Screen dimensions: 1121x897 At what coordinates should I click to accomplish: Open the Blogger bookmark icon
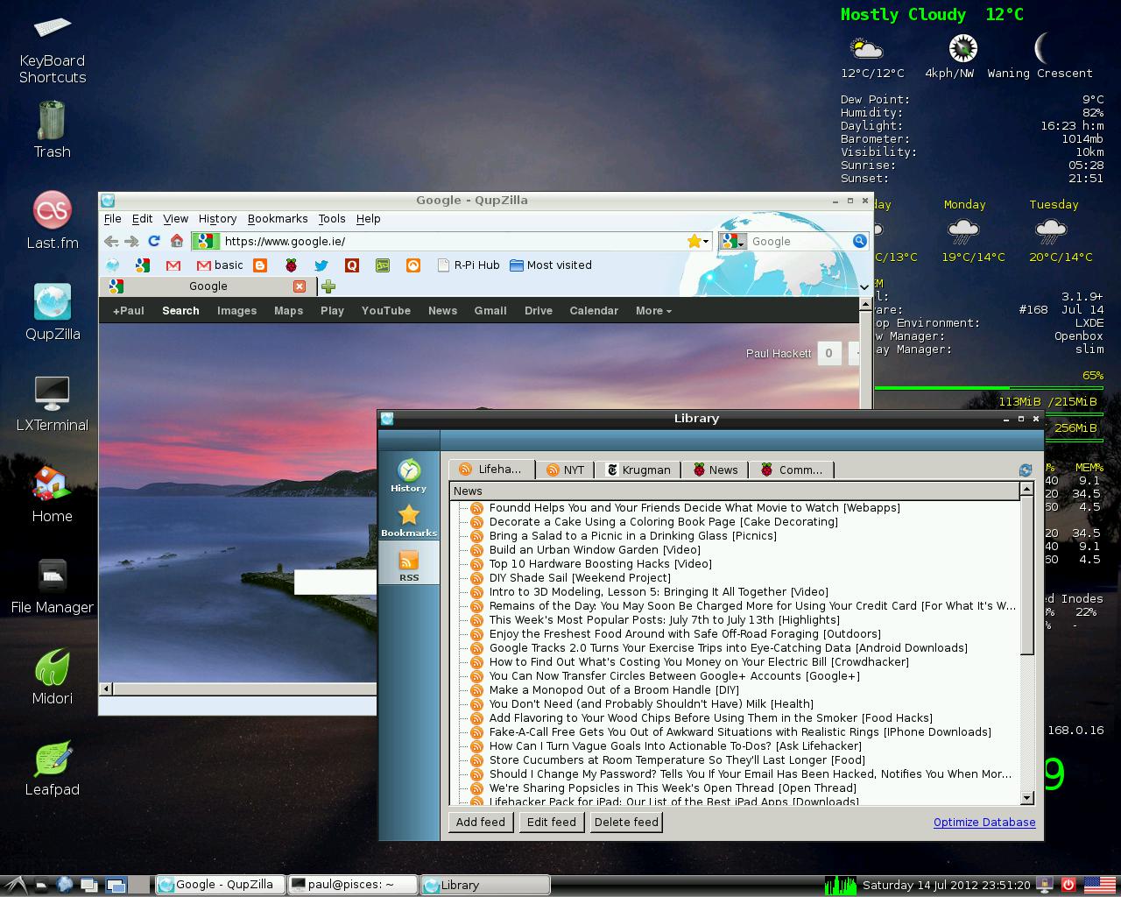[x=260, y=265]
